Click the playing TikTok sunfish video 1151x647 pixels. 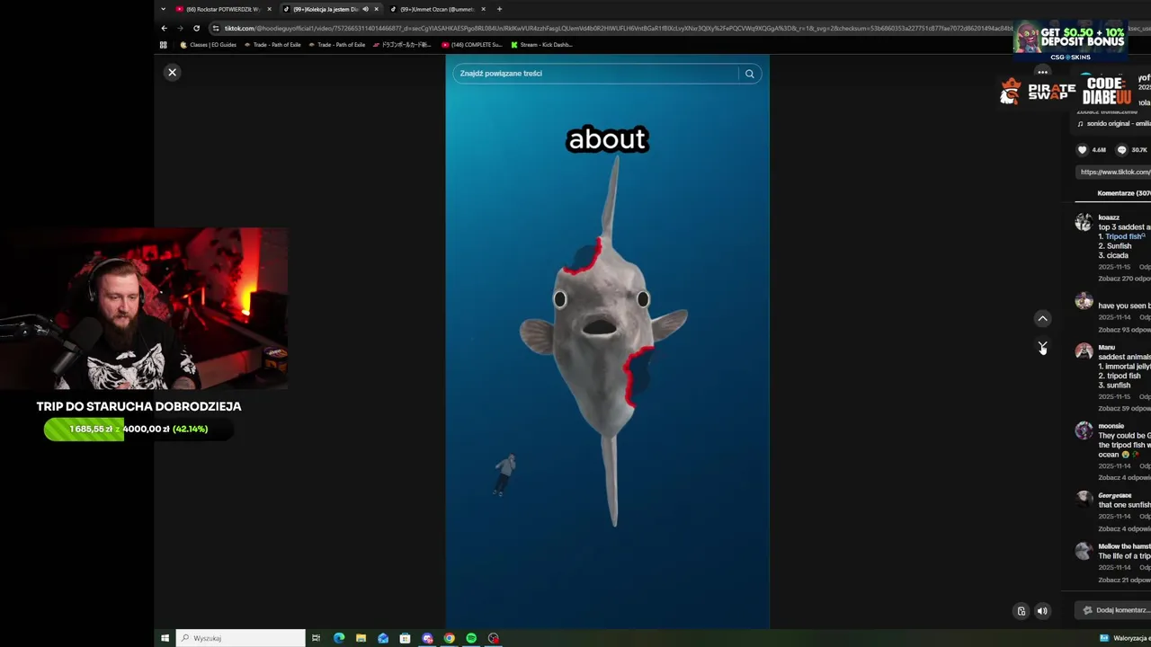click(x=607, y=341)
